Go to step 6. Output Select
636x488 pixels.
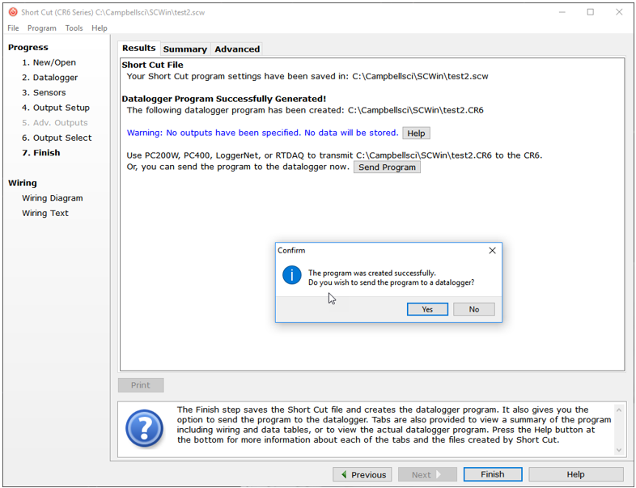(57, 138)
